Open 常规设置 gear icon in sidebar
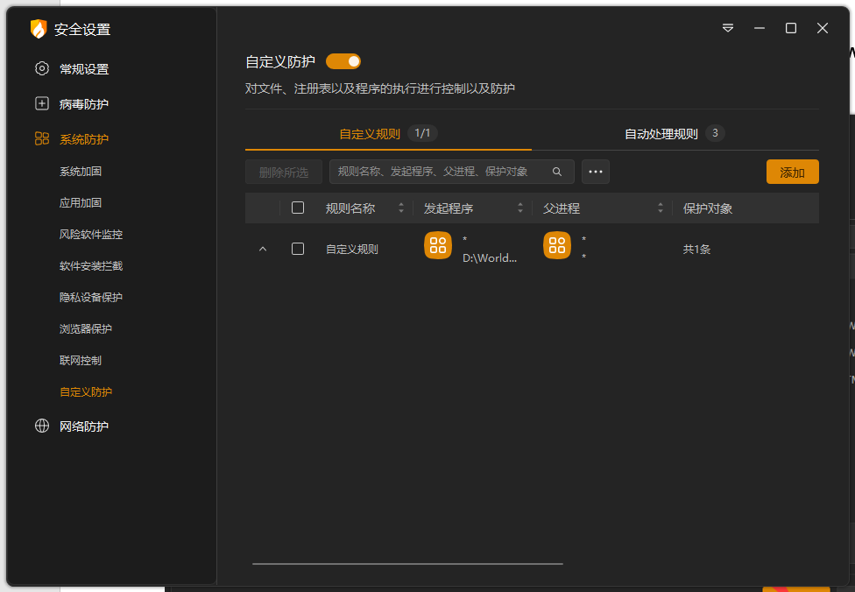The image size is (855, 592). pyautogui.click(x=42, y=68)
